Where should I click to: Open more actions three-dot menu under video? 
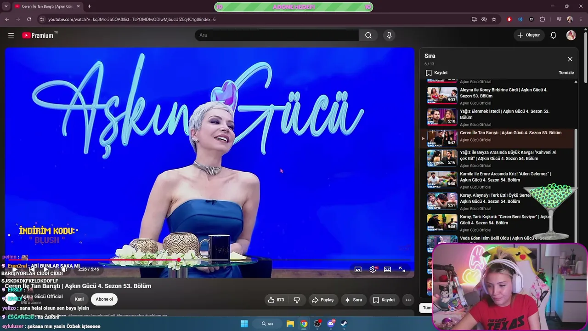coord(408,300)
